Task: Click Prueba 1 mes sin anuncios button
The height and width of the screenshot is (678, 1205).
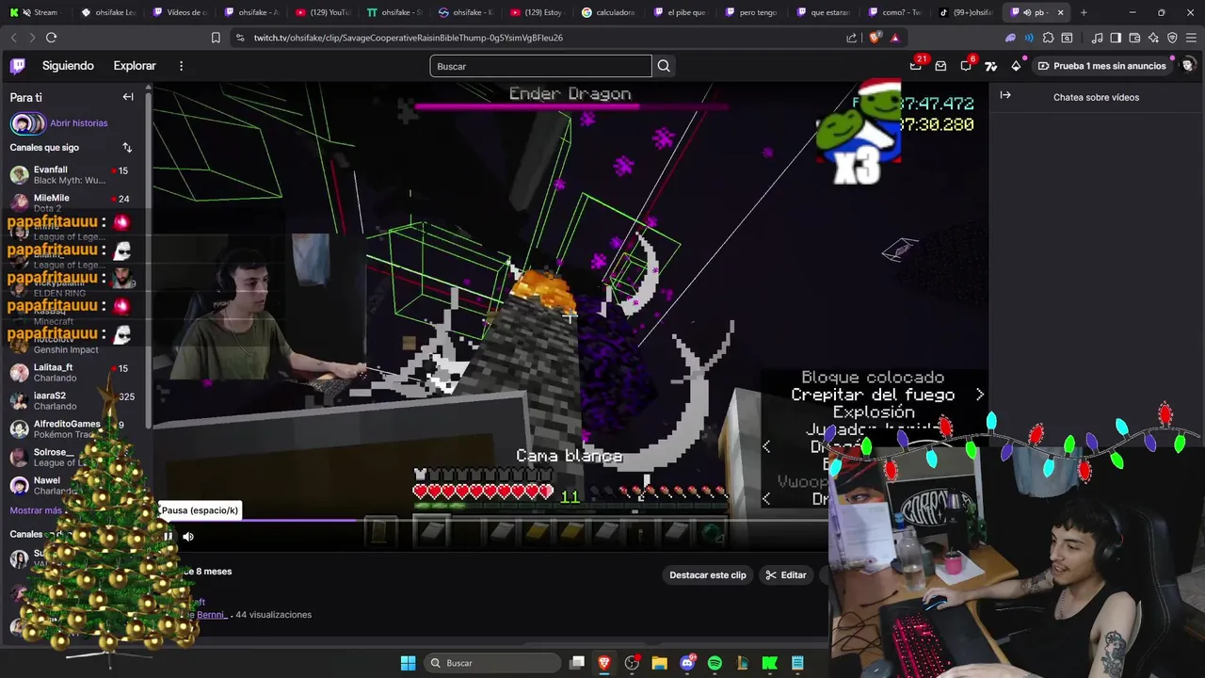Action: tap(1101, 66)
